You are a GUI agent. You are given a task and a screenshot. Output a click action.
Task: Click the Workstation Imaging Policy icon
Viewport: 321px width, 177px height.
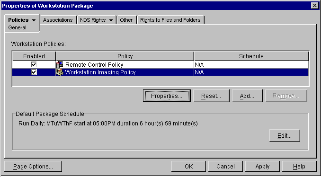point(60,72)
